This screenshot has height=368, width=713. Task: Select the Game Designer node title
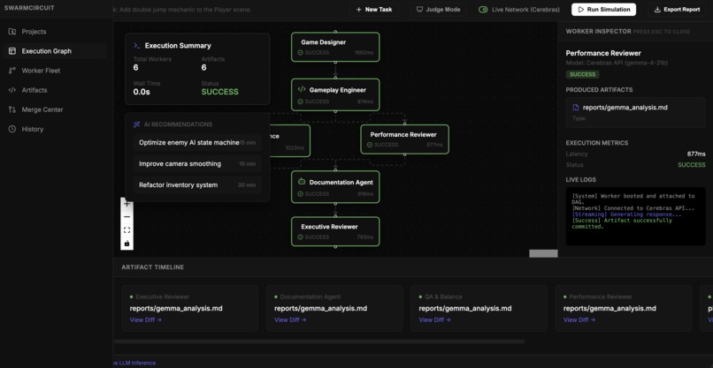(323, 42)
